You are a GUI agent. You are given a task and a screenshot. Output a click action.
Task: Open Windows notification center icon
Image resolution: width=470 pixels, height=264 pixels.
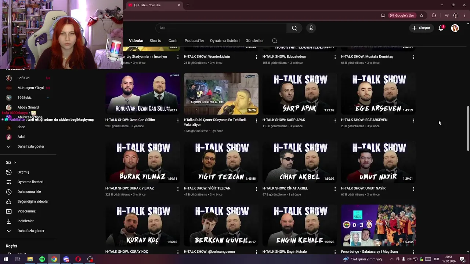pos(462,259)
